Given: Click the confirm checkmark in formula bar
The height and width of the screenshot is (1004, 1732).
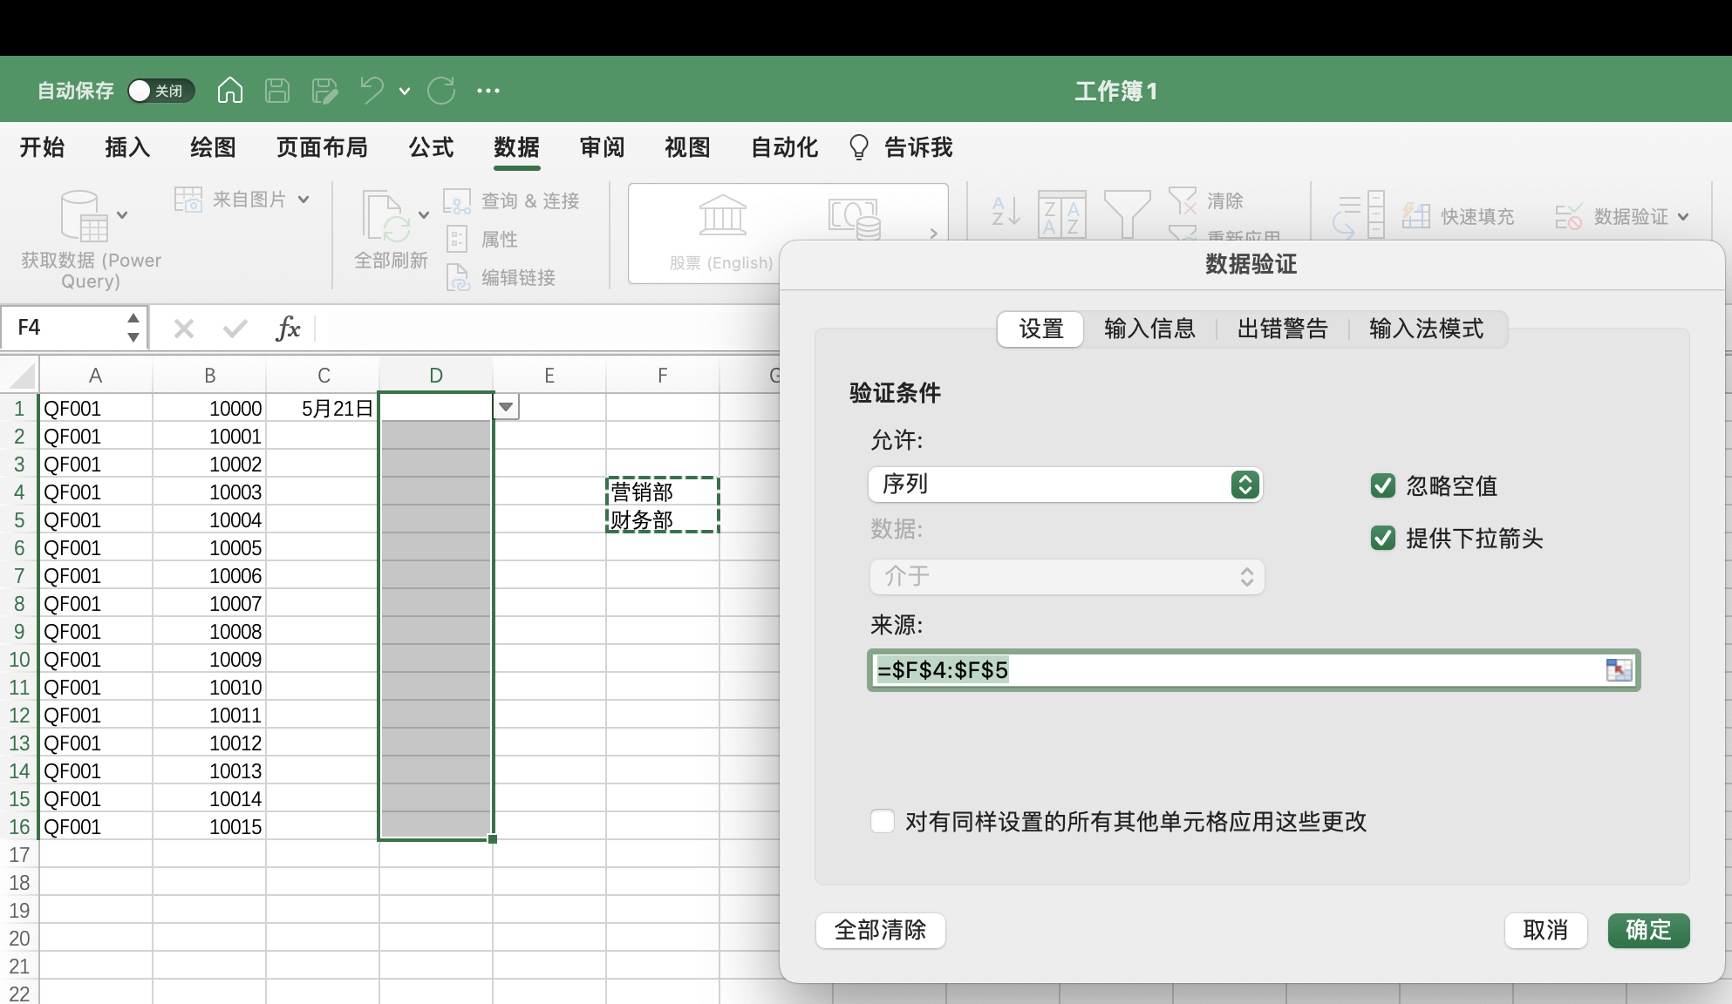Looking at the screenshot, I should click(x=235, y=329).
